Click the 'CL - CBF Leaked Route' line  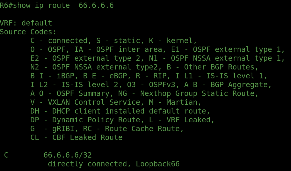[x=76, y=138]
